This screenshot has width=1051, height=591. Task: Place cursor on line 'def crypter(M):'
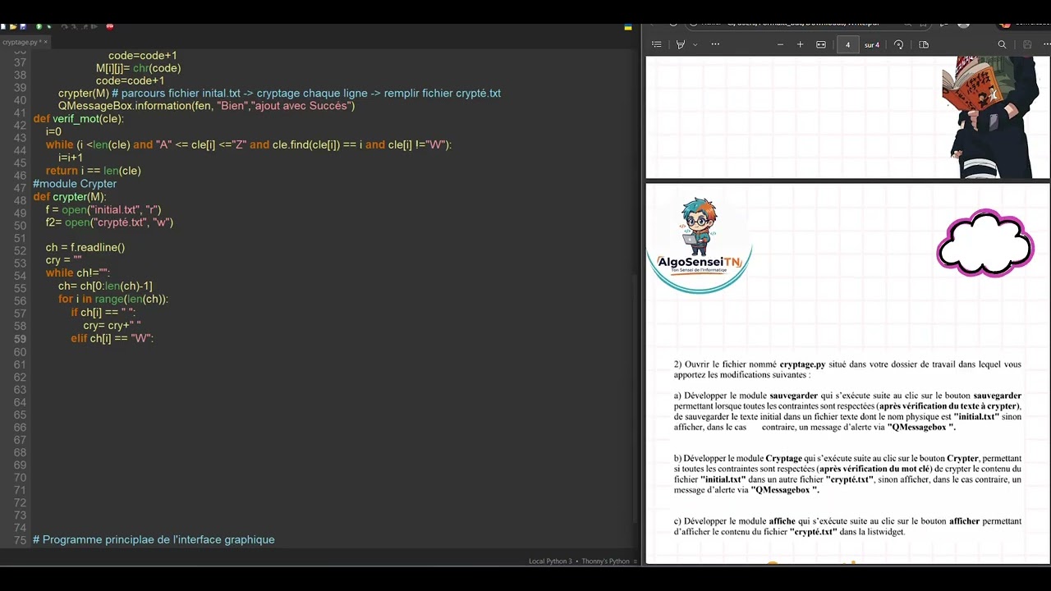[x=70, y=197]
